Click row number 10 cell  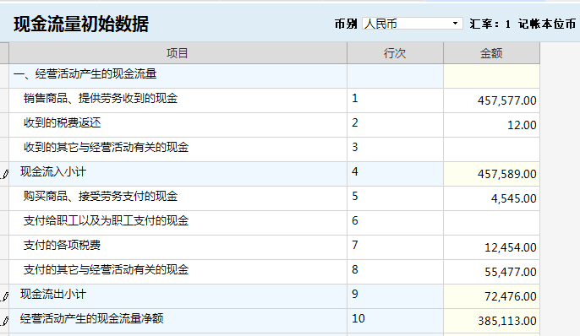[395, 321]
